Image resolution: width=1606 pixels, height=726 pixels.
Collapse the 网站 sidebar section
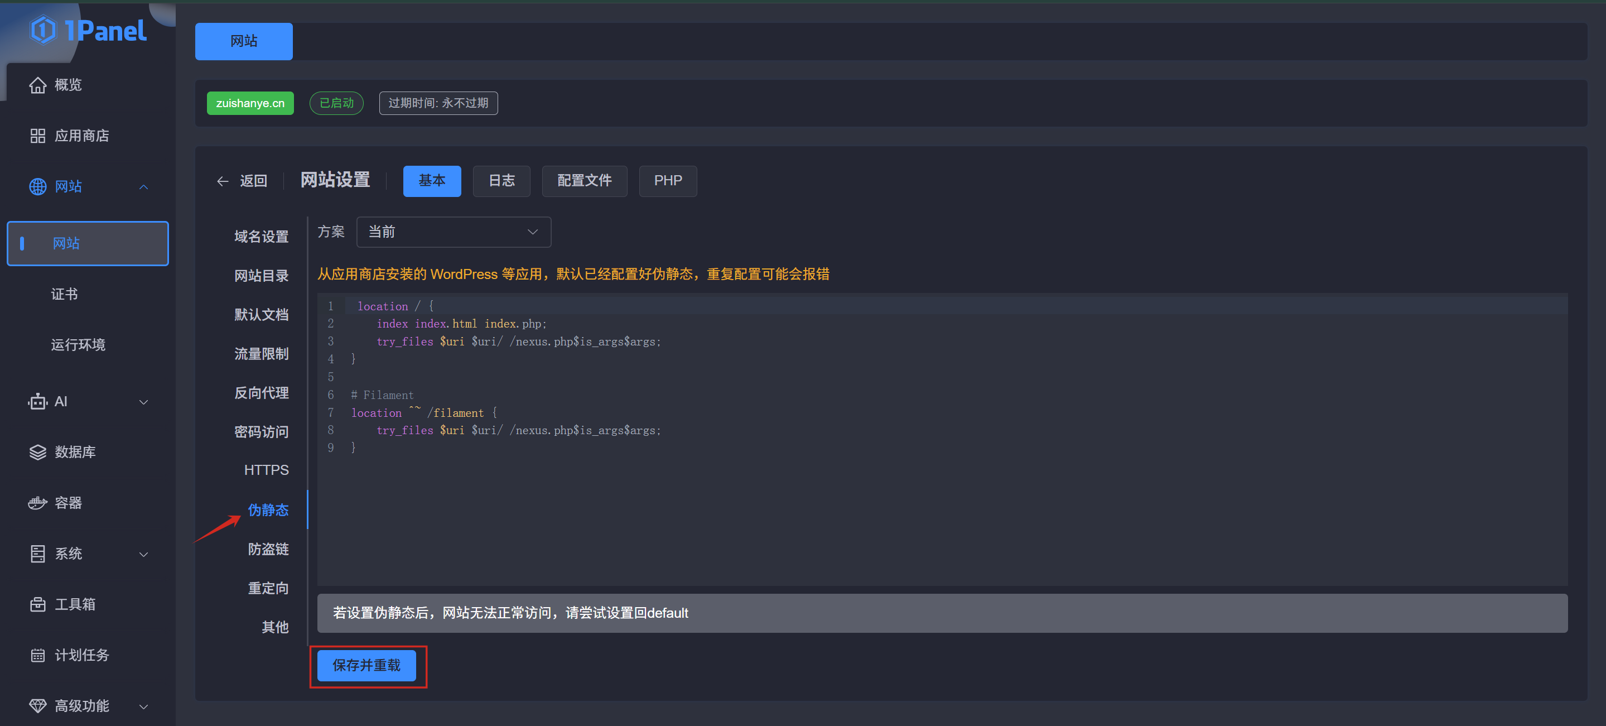143,186
